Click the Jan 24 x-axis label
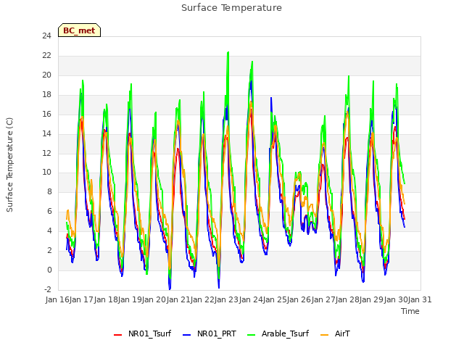 pos(251,299)
